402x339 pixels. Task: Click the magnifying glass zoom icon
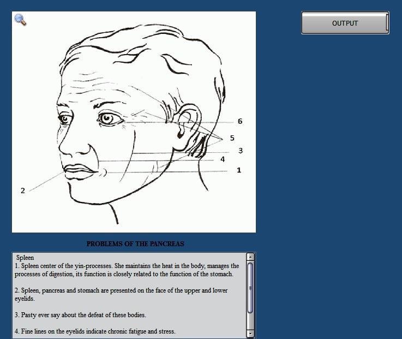[20, 20]
